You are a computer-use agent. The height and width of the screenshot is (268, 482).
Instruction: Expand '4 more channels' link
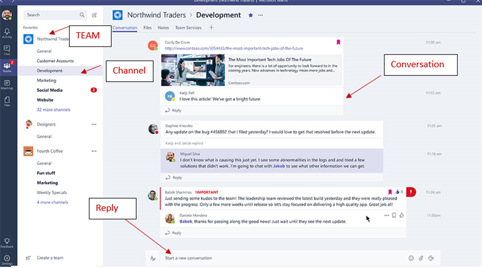click(x=52, y=202)
